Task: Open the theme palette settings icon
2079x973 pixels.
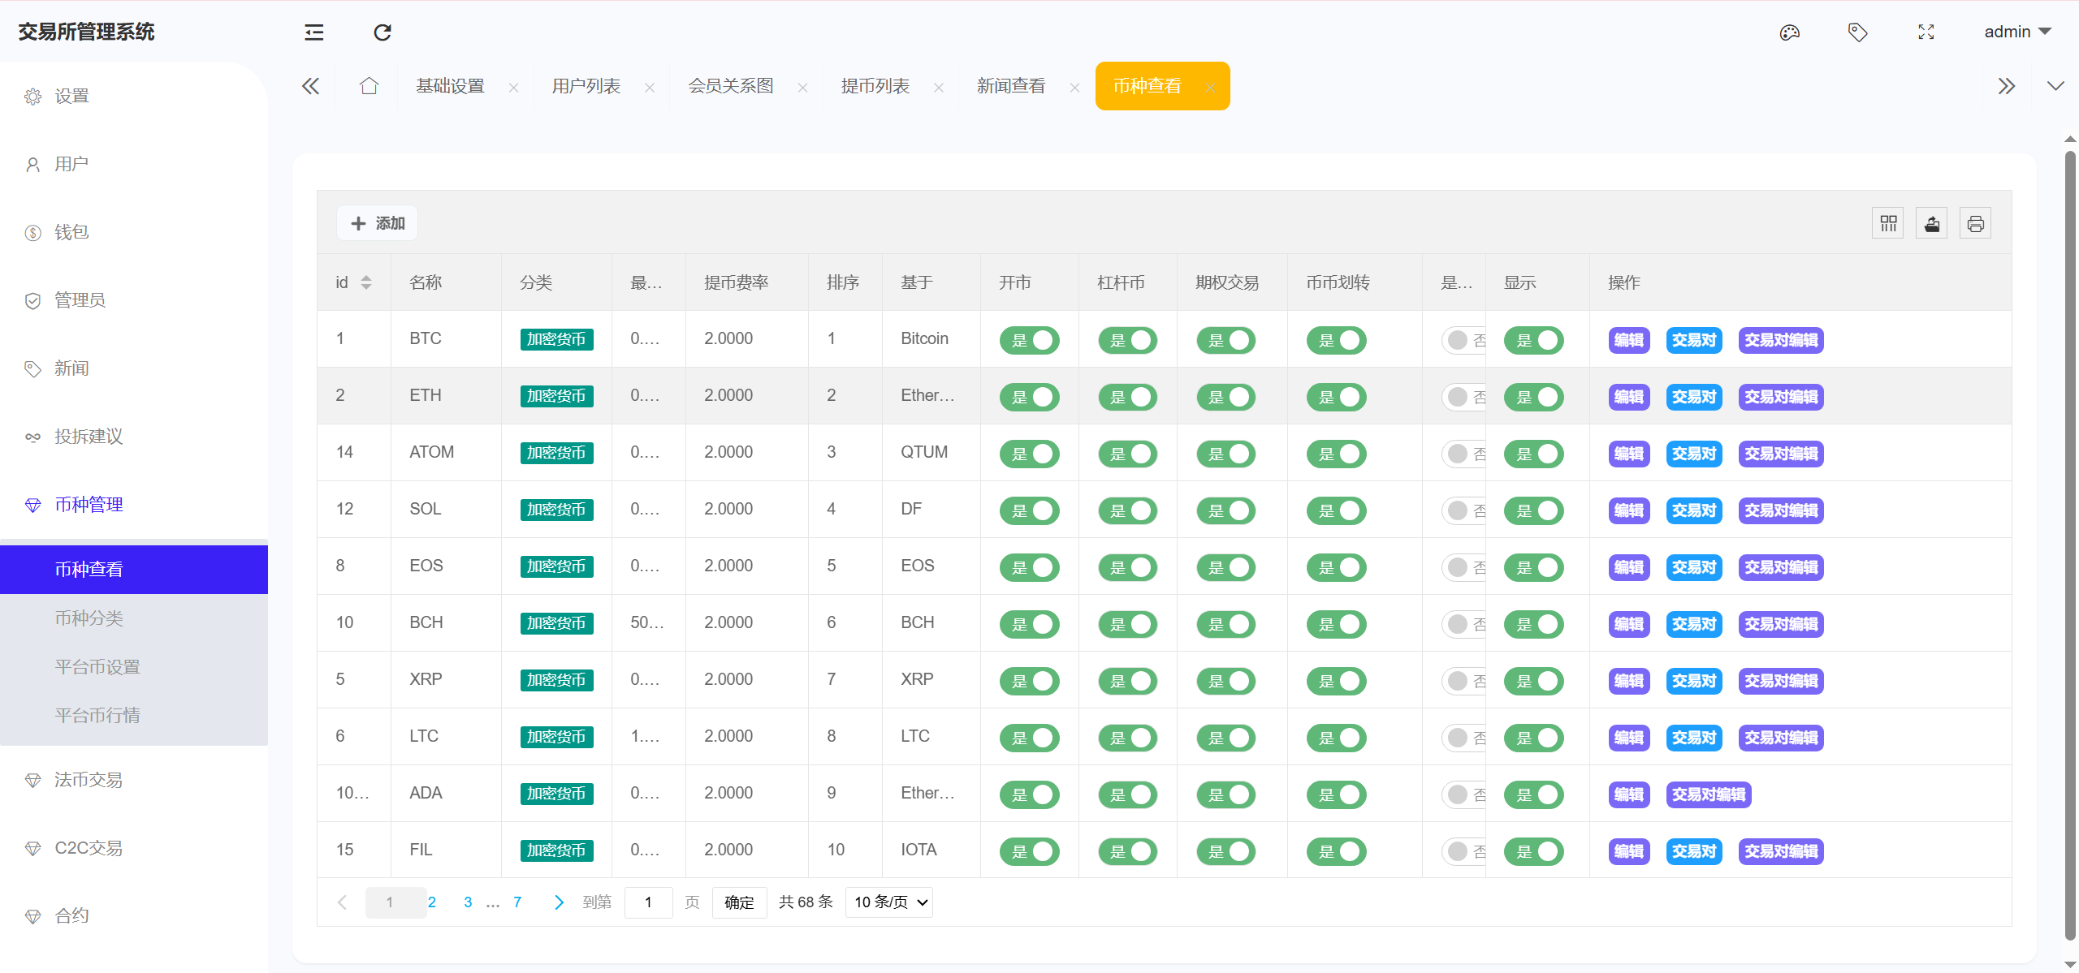Action: [1790, 32]
